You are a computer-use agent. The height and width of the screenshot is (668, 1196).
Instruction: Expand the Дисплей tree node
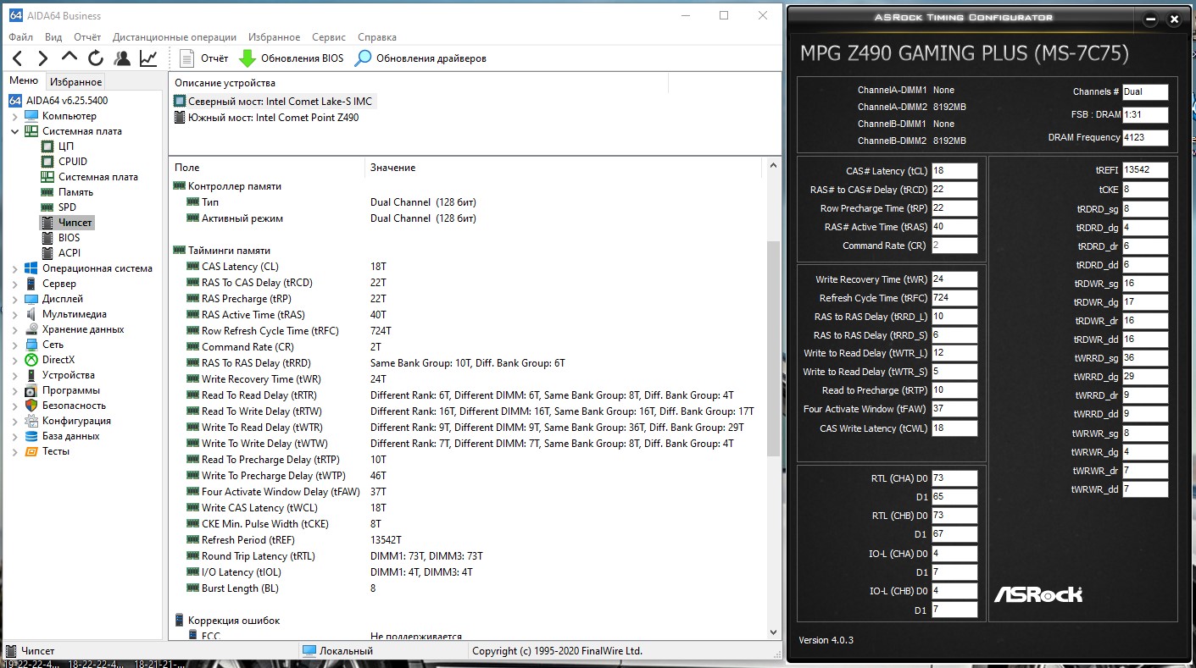click(x=14, y=299)
